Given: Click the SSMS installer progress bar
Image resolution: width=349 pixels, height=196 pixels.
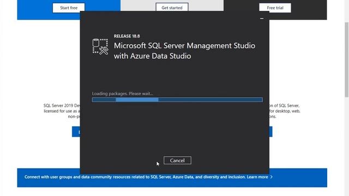Looking at the screenshot, I should coord(177,100).
